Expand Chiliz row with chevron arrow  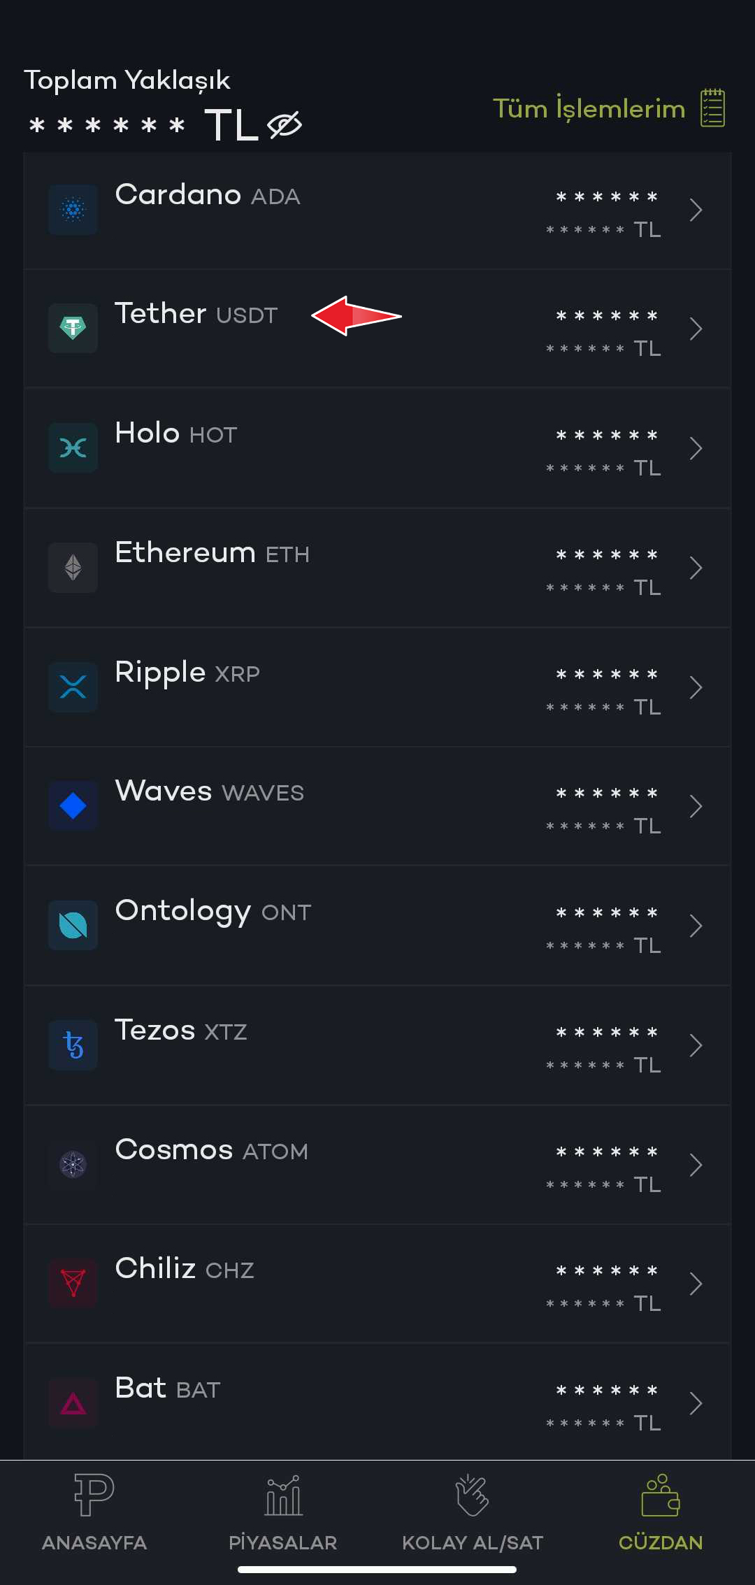tap(696, 1284)
